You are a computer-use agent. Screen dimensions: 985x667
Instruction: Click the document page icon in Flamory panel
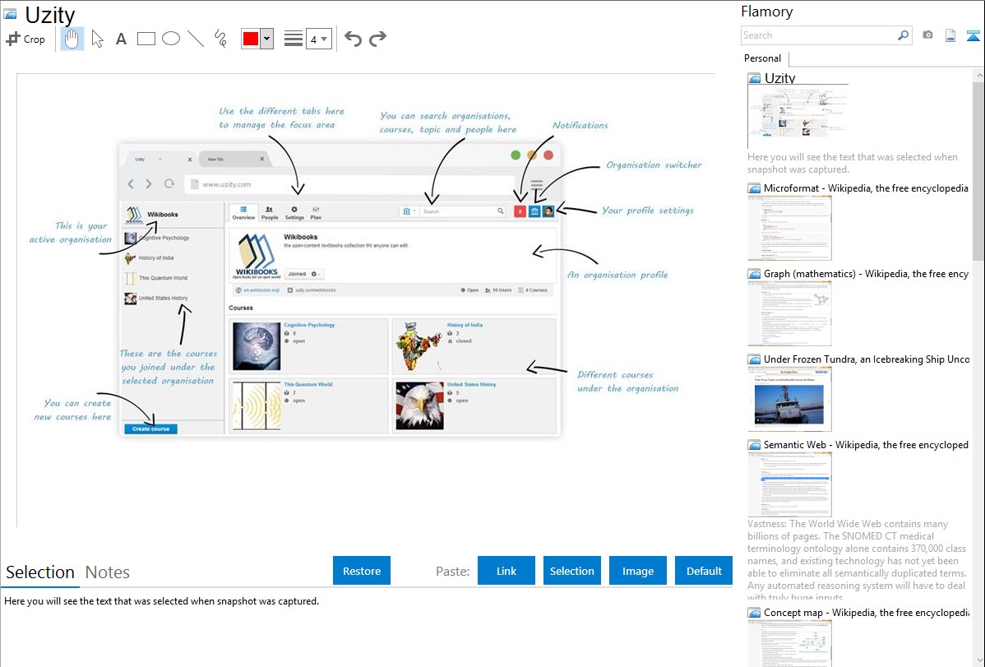(950, 35)
